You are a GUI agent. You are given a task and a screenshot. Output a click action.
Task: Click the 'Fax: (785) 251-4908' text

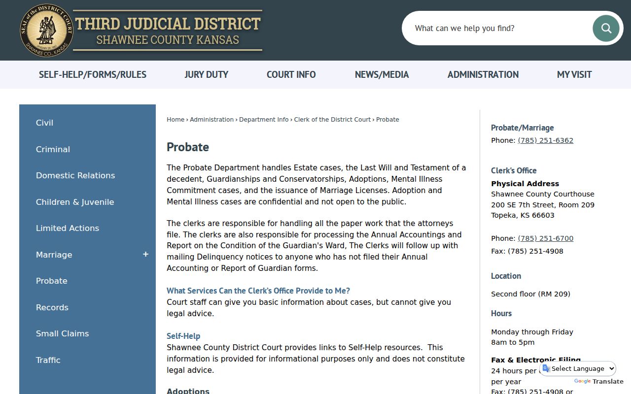[527, 251]
